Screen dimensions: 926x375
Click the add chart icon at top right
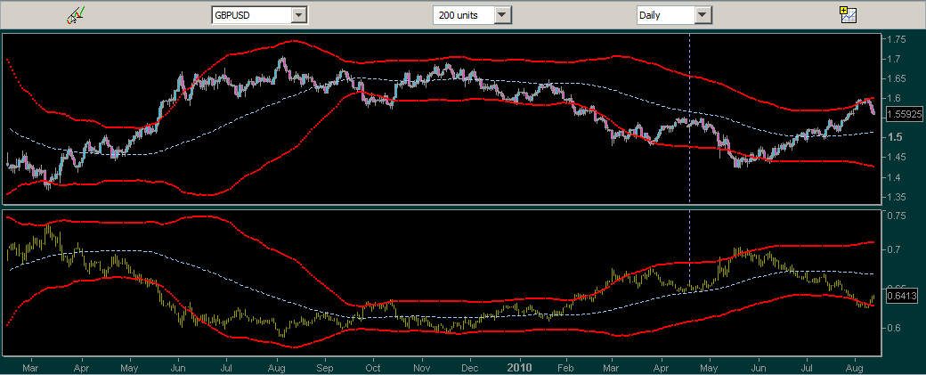pos(847,14)
